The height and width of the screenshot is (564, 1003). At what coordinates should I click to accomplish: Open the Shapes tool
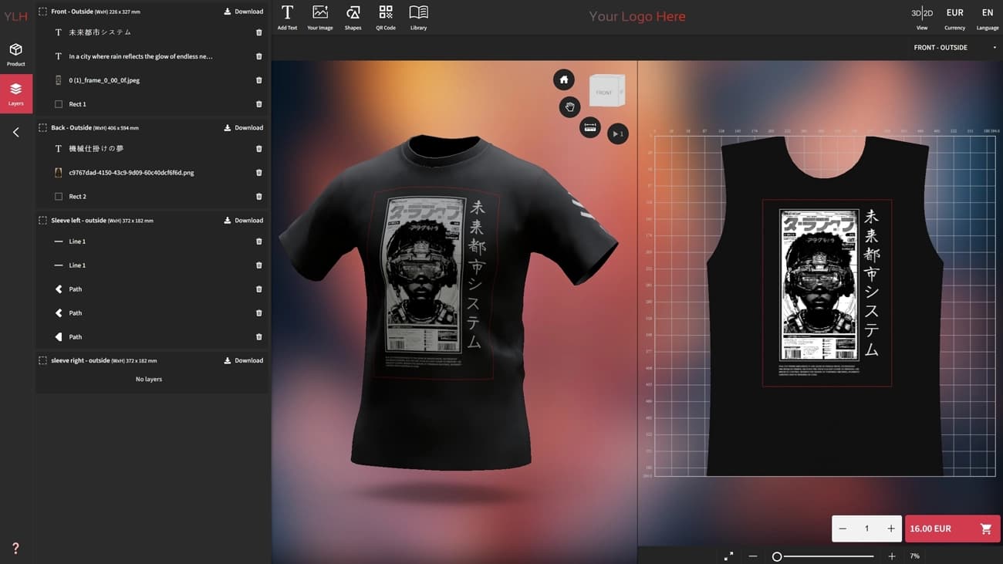tap(353, 15)
